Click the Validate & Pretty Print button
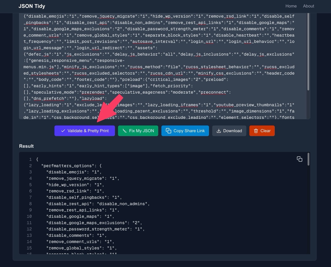This screenshot has width=331, height=267. click(85, 131)
